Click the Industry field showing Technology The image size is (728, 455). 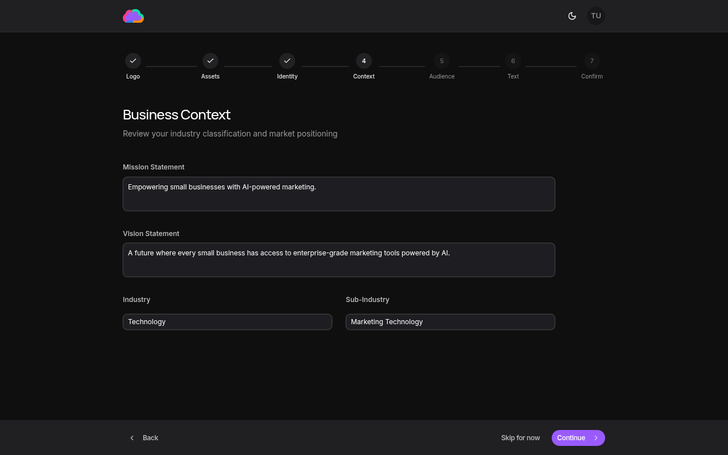pos(227,322)
